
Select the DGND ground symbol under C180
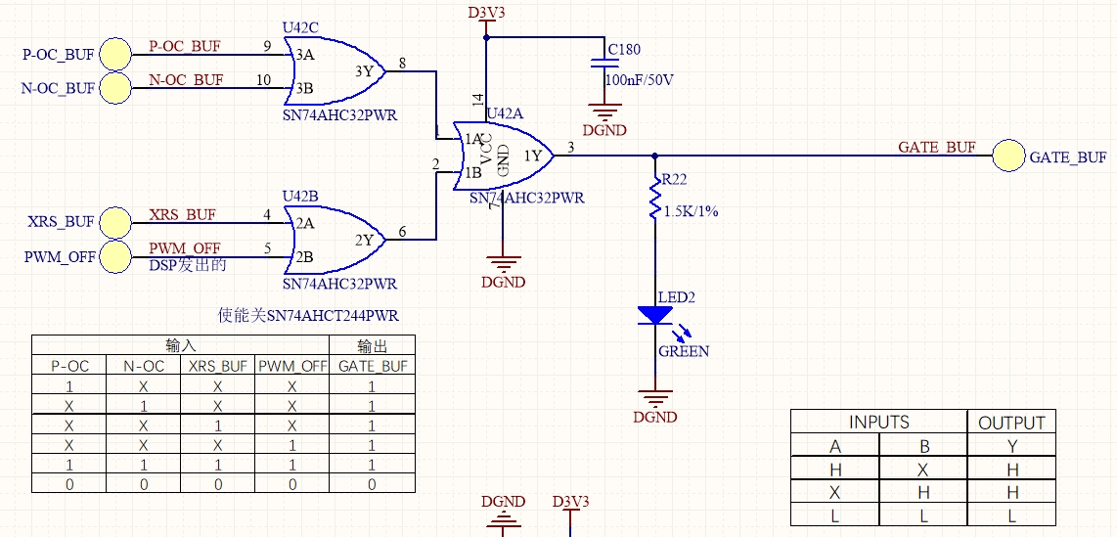click(x=604, y=112)
